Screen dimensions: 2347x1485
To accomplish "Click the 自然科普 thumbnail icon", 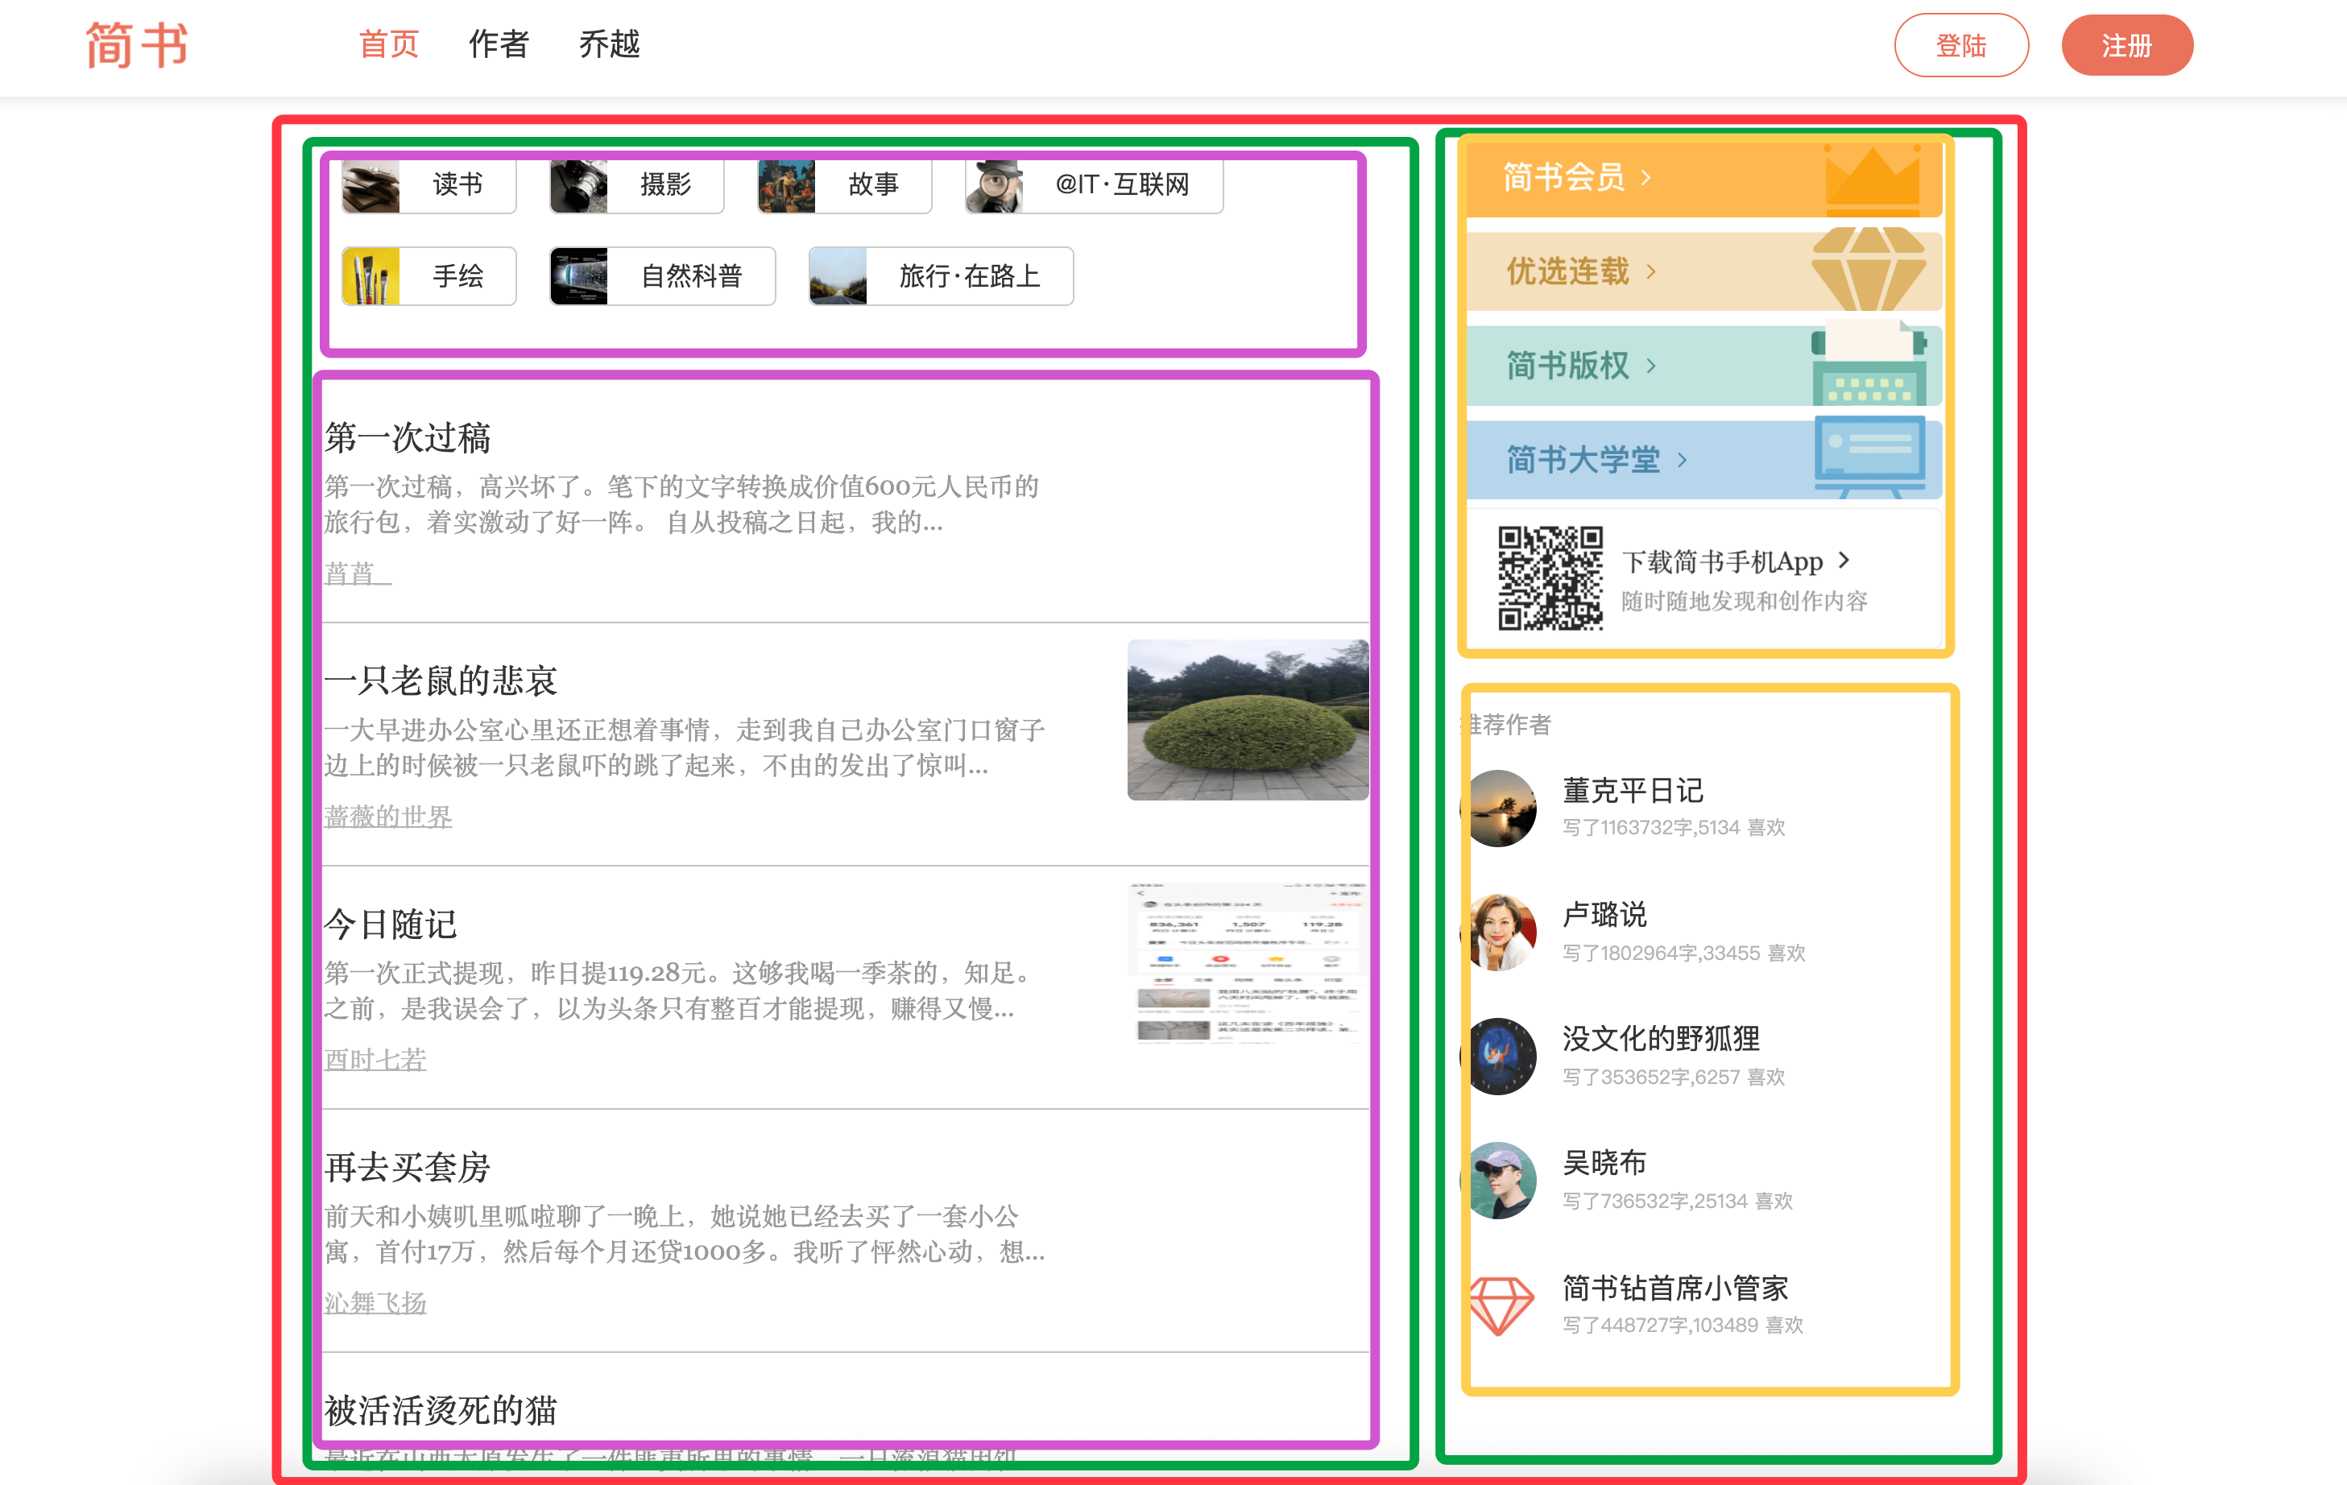I will [x=578, y=277].
